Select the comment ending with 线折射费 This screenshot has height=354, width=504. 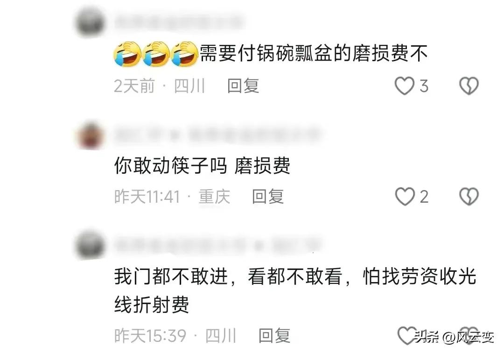pos(295,290)
